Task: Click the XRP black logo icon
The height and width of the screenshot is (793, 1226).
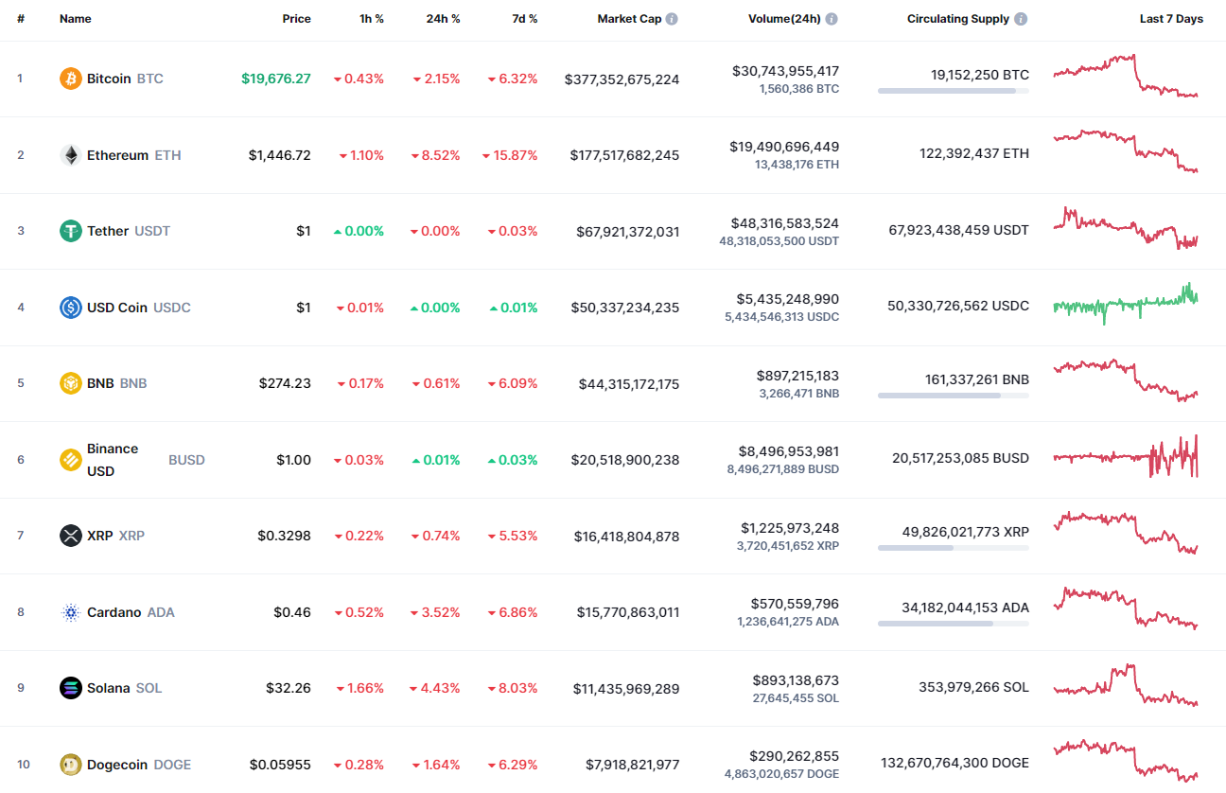Action: [69, 535]
